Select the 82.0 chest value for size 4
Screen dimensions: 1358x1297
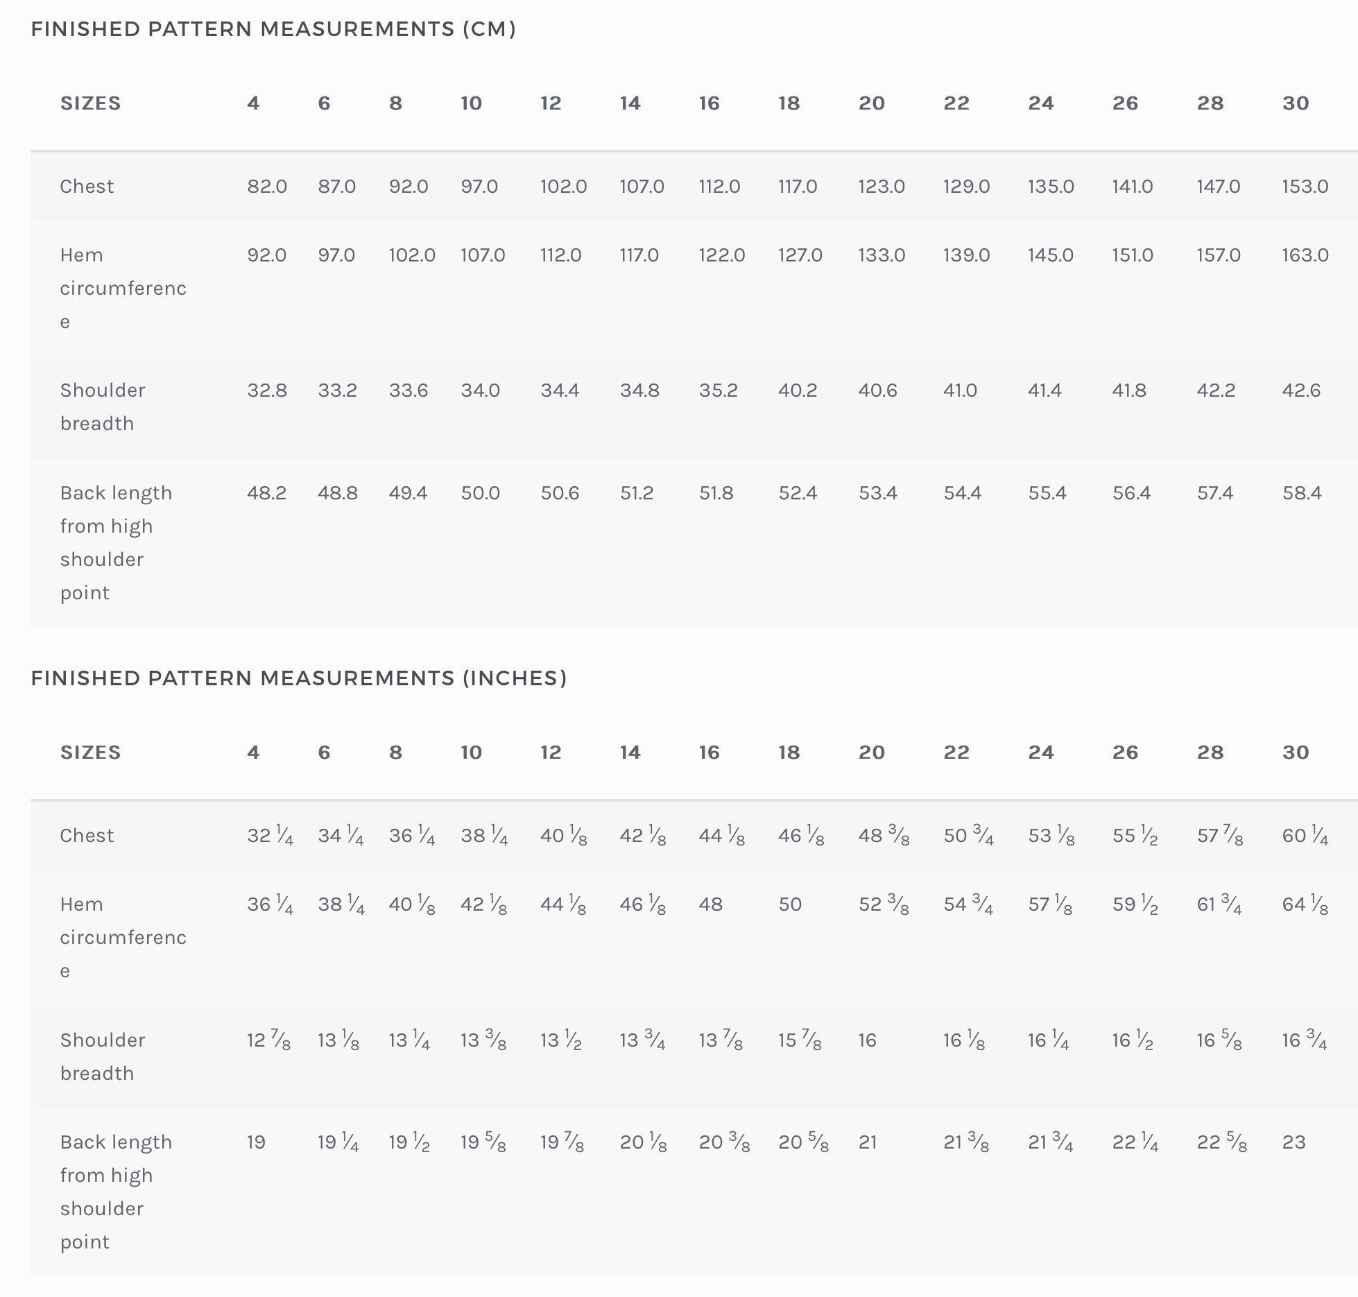click(267, 187)
